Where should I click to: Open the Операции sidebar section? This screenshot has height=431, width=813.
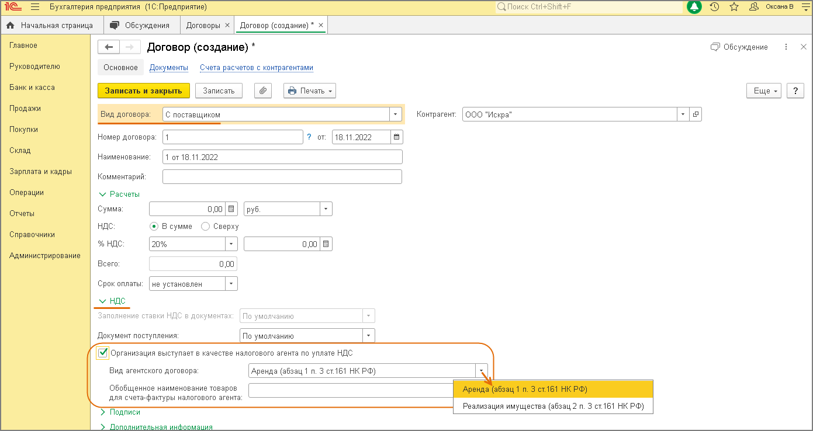pyautogui.click(x=27, y=193)
